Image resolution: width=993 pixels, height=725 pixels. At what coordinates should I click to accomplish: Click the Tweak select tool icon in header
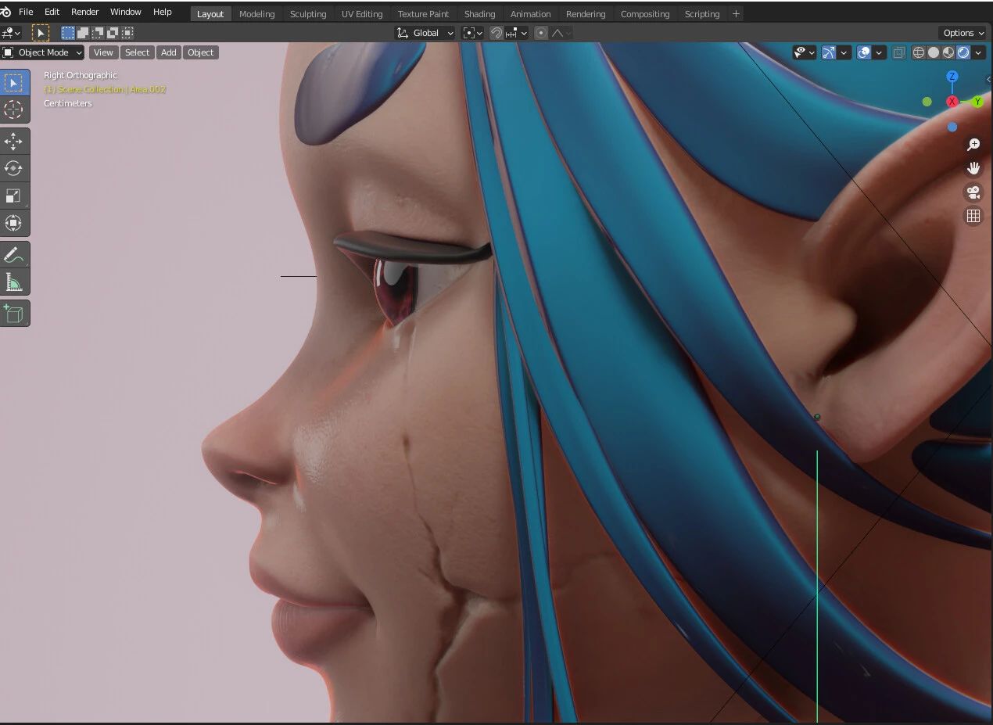40,33
